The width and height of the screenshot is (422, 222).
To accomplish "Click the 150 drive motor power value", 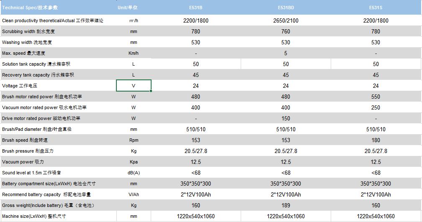I will [286, 118].
